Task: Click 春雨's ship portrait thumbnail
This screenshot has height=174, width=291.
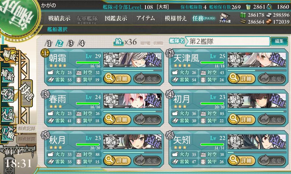Action: click(132, 100)
